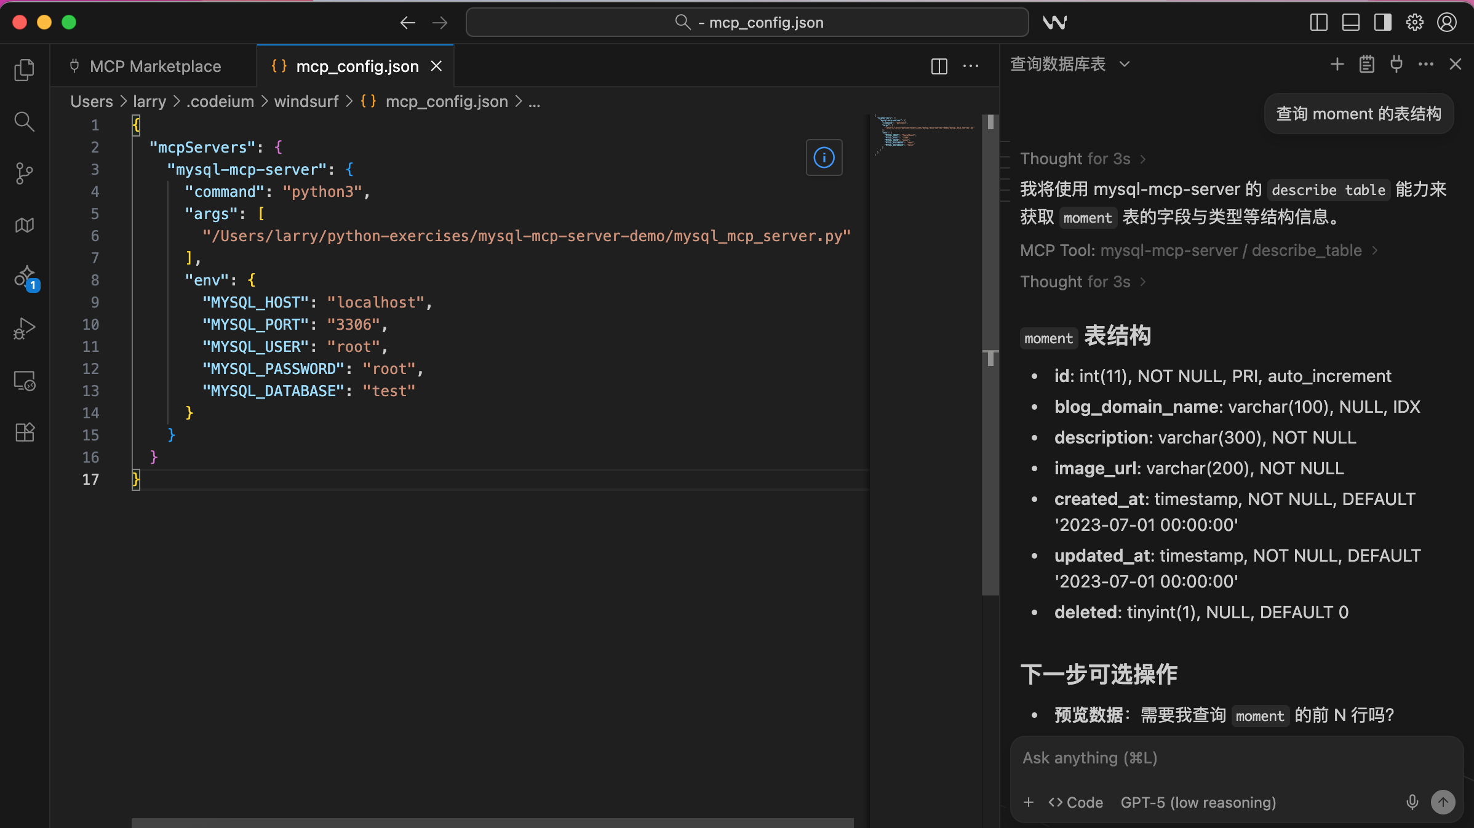The height and width of the screenshot is (828, 1474).
Task: Toggle the primary side bar layout button
Action: click(x=1318, y=23)
